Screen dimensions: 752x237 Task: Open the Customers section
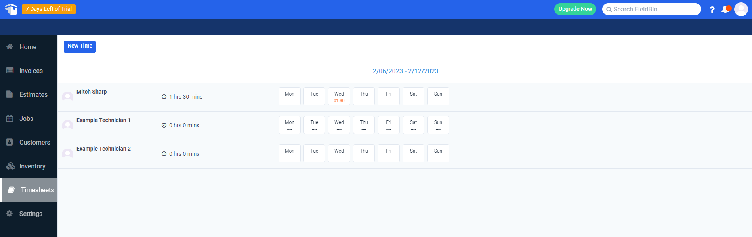29,142
